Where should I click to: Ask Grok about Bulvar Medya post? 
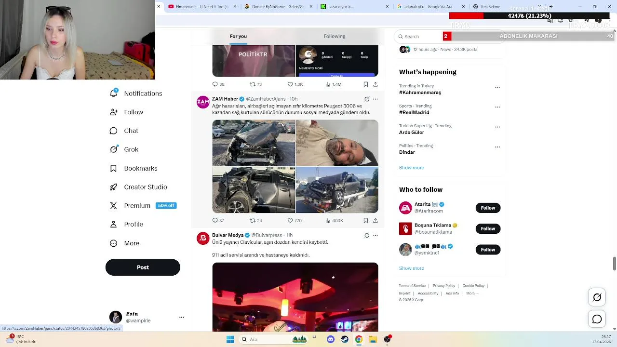367,235
